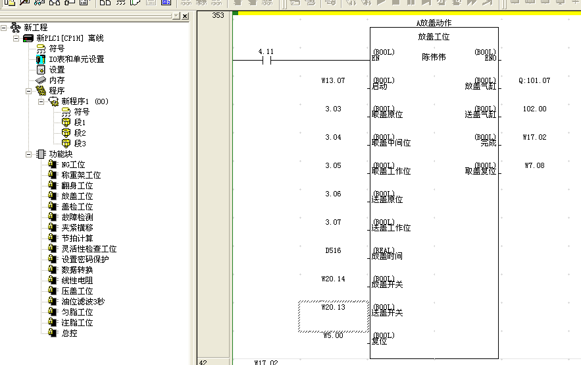Open the IO表和单元设置 icon in the tree
This screenshot has width=581, height=365.
[41, 59]
